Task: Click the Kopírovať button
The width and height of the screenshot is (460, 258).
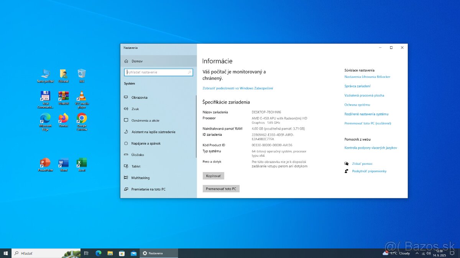Action: click(x=214, y=175)
